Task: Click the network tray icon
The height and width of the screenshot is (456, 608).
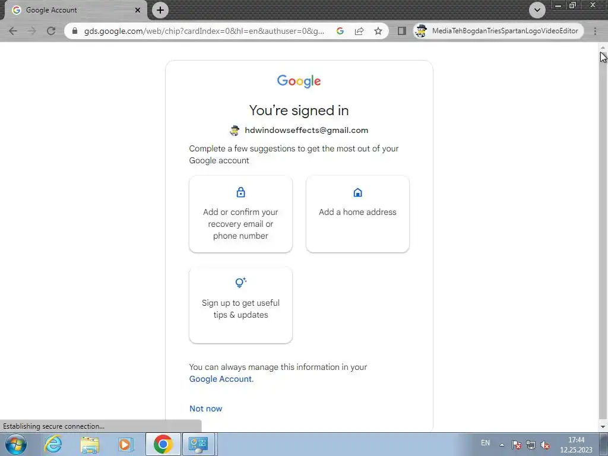Action: tap(530, 445)
